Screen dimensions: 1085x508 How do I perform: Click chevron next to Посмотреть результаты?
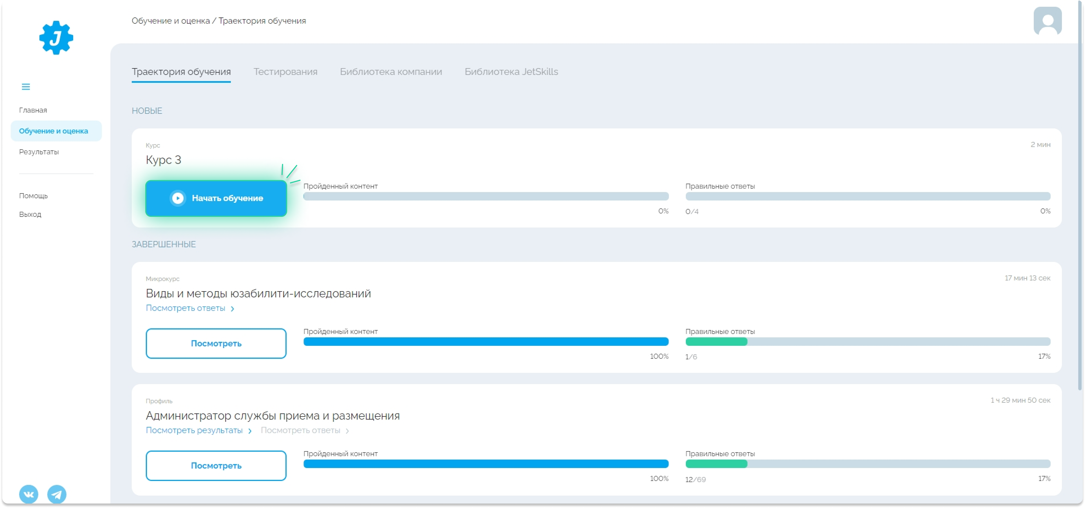(x=250, y=431)
